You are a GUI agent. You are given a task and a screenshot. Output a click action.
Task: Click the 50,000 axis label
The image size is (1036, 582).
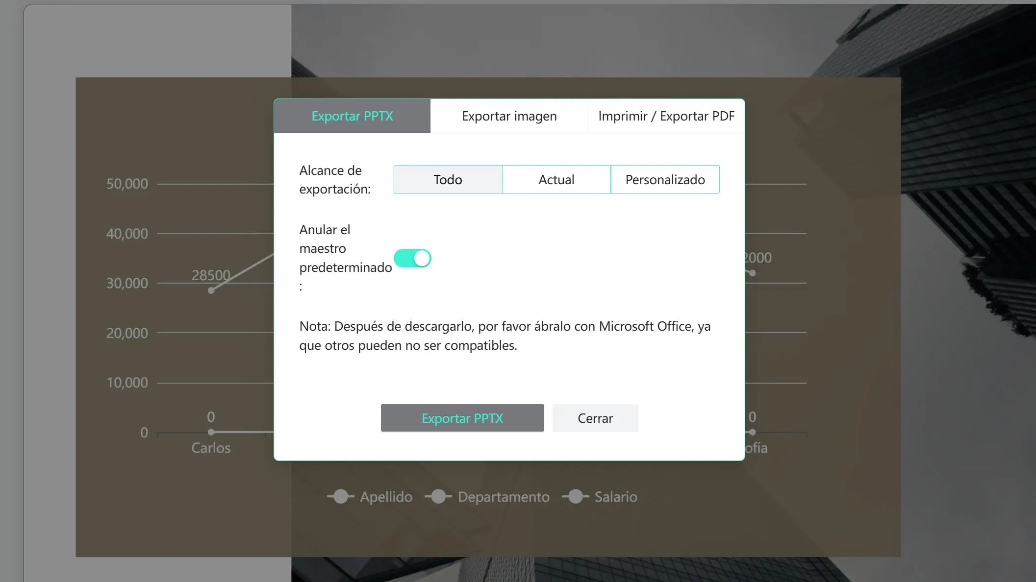click(x=127, y=184)
